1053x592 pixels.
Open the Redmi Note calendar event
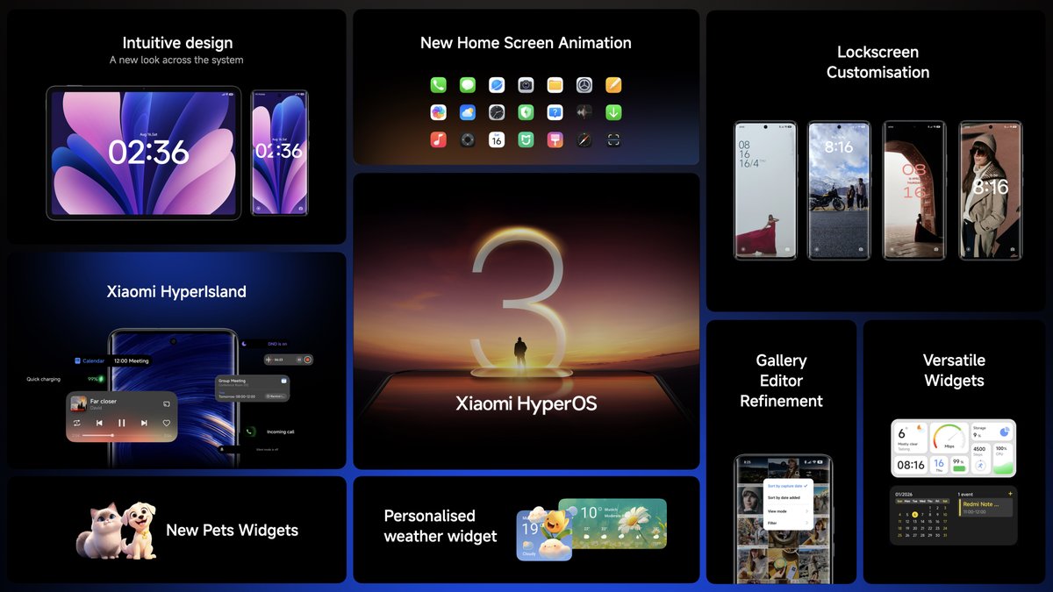coord(985,508)
